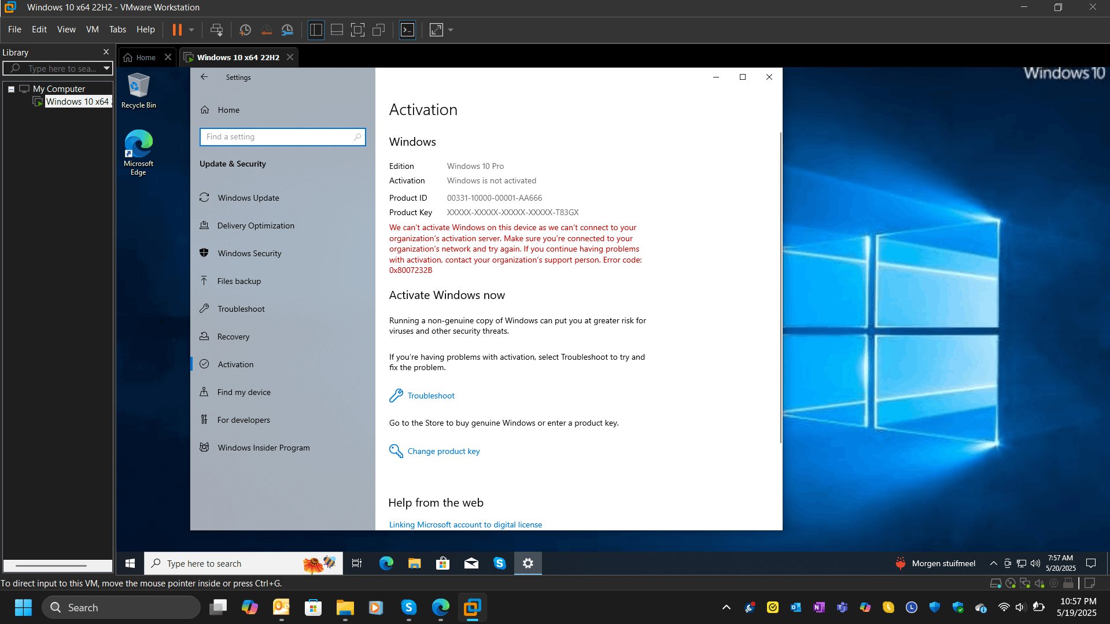Viewport: 1110px width, 624px height.
Task: Open Recovery settings
Action: pos(282,337)
